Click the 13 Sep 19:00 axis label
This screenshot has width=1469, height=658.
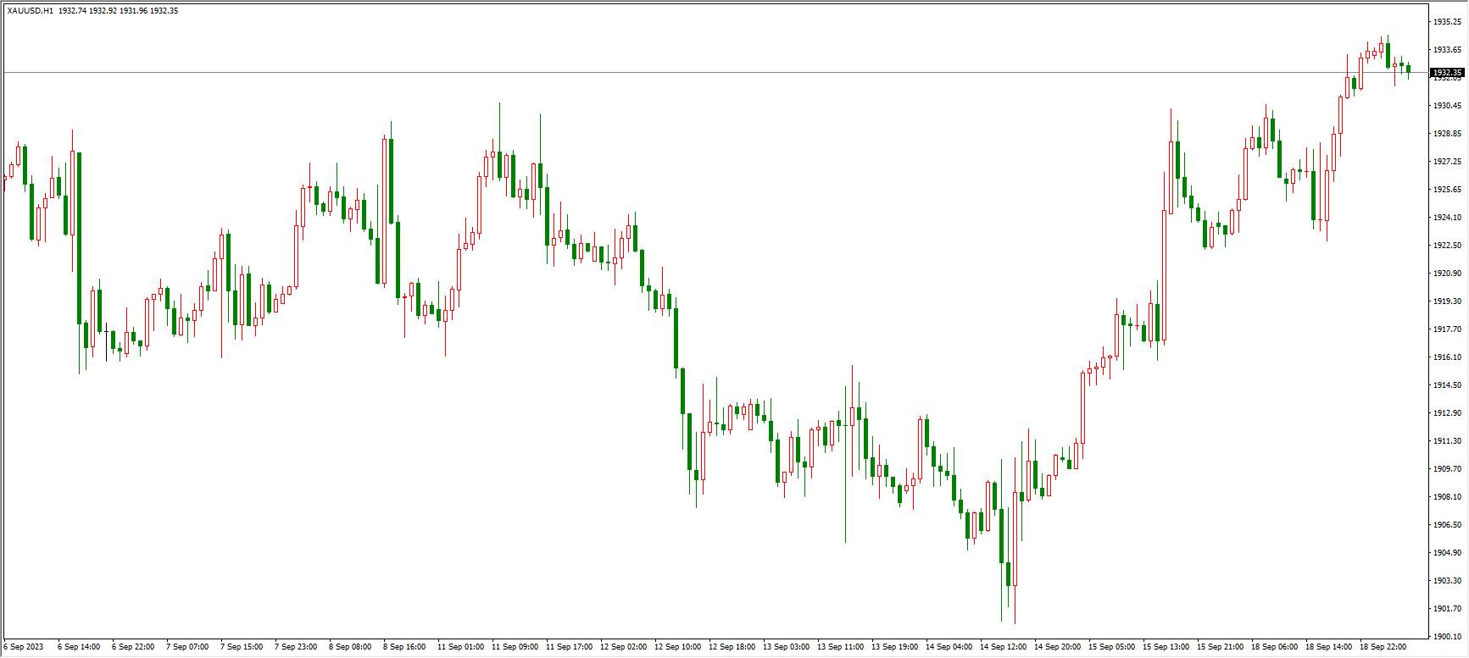click(894, 647)
